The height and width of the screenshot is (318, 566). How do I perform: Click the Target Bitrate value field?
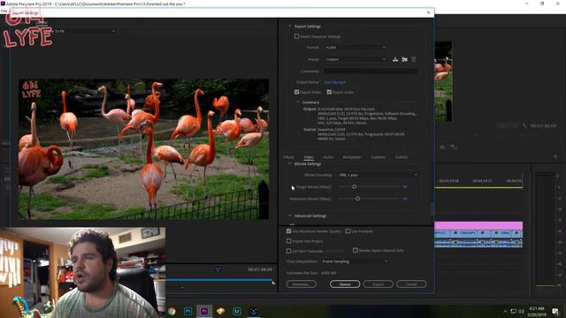point(405,186)
